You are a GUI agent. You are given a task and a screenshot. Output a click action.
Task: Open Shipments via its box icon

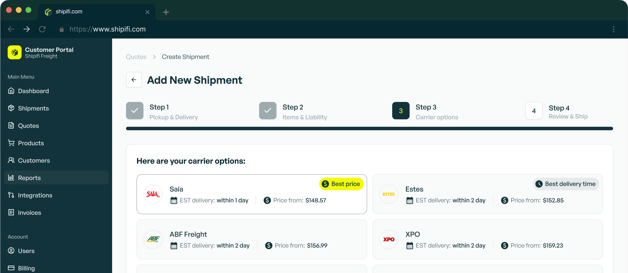11,108
